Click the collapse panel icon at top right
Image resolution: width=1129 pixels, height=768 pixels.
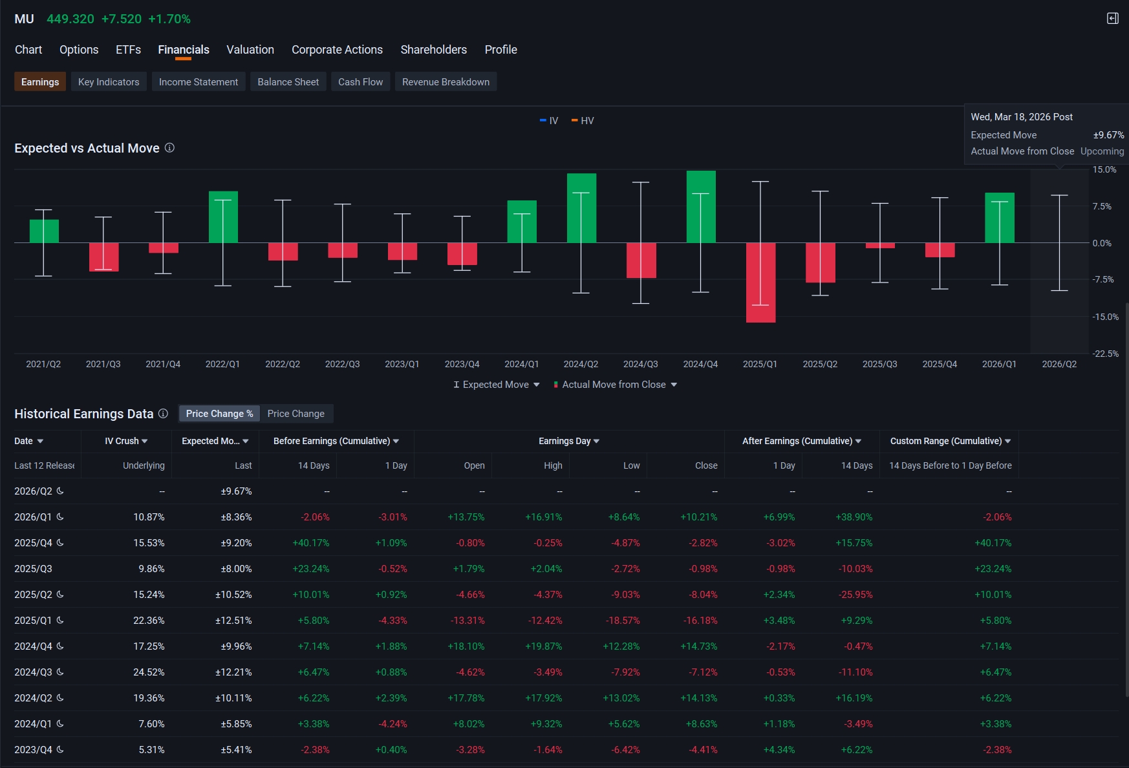tap(1112, 19)
